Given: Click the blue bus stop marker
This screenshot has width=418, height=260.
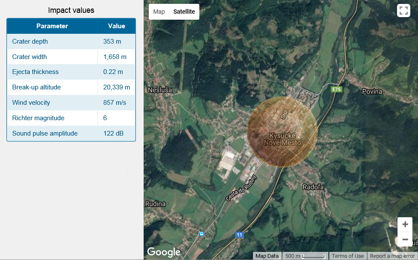Looking at the screenshot, I should pyautogui.click(x=202, y=234).
